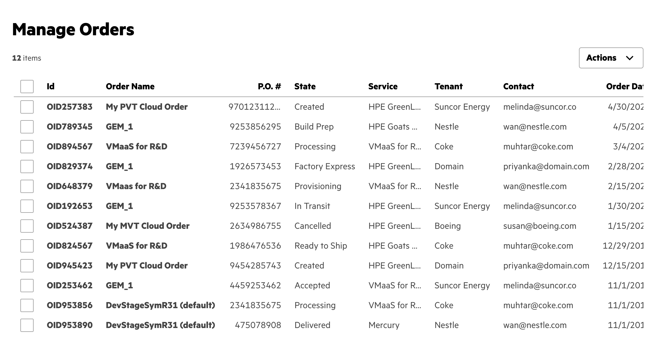Open order link OID829374
Screen dimensions: 655x360
click(x=69, y=166)
